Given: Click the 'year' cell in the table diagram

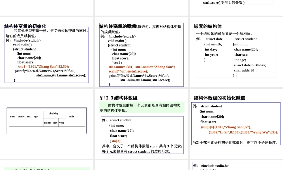Looking at the screenshot, I should pyautogui.click(x=62, y=122).
